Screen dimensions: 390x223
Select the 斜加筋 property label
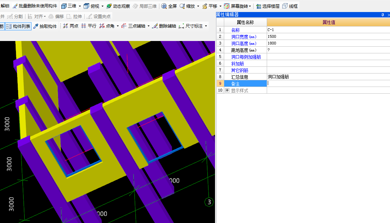coord(238,64)
